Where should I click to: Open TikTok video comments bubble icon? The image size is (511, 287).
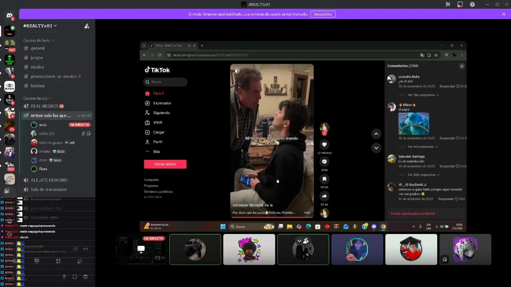325,161
